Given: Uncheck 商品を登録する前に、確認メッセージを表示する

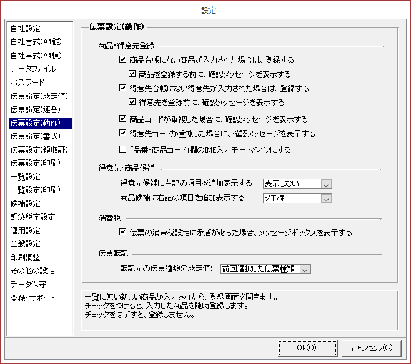Looking at the screenshot, I should pyautogui.click(x=132, y=74).
